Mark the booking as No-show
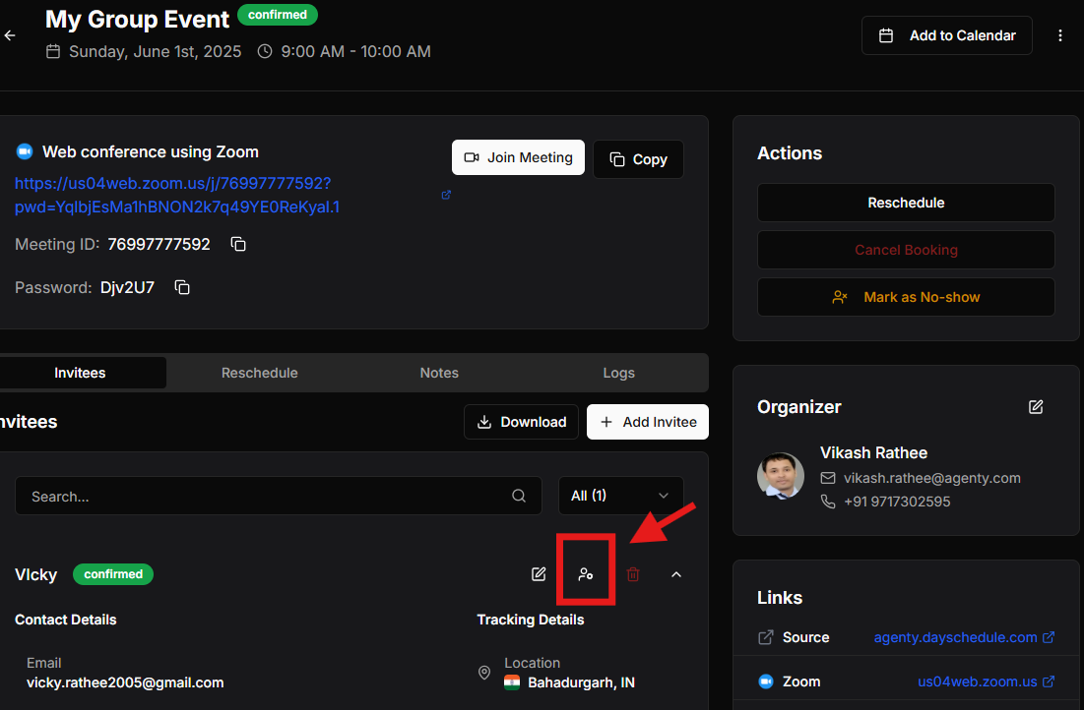1084x710 pixels. 906,297
